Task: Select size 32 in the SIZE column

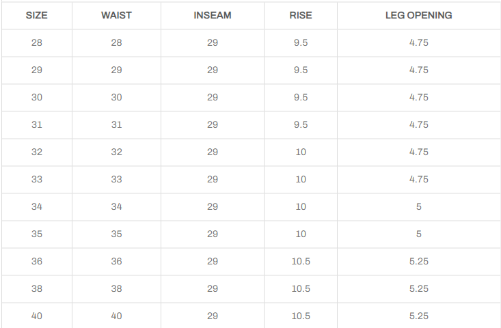Action: 37,152
